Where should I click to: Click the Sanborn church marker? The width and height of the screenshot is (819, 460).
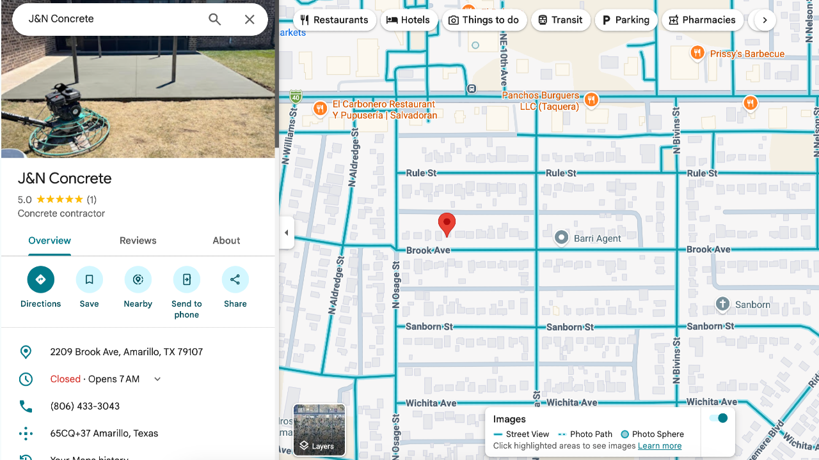(x=722, y=304)
